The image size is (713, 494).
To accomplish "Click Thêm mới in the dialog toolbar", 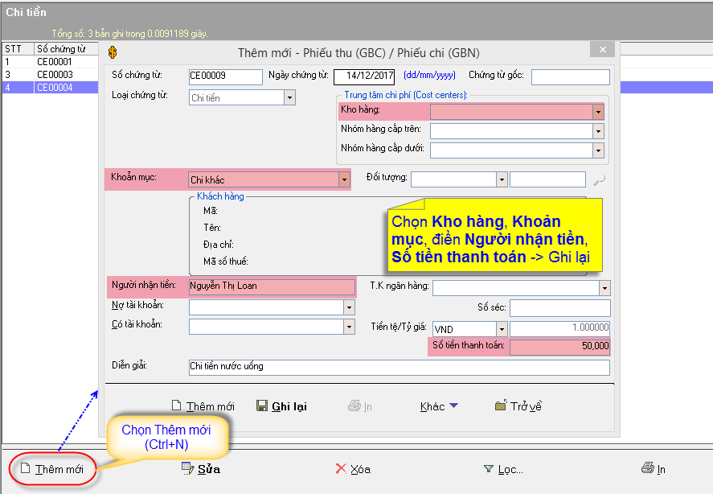I will tap(203, 406).
